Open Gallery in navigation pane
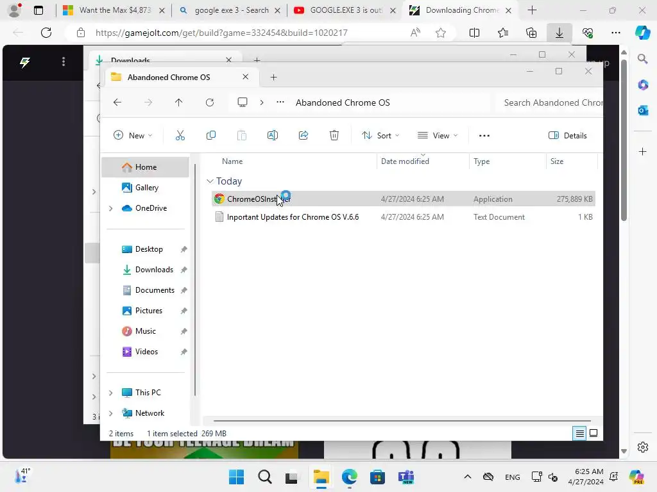The height and width of the screenshot is (492, 657). (146, 188)
